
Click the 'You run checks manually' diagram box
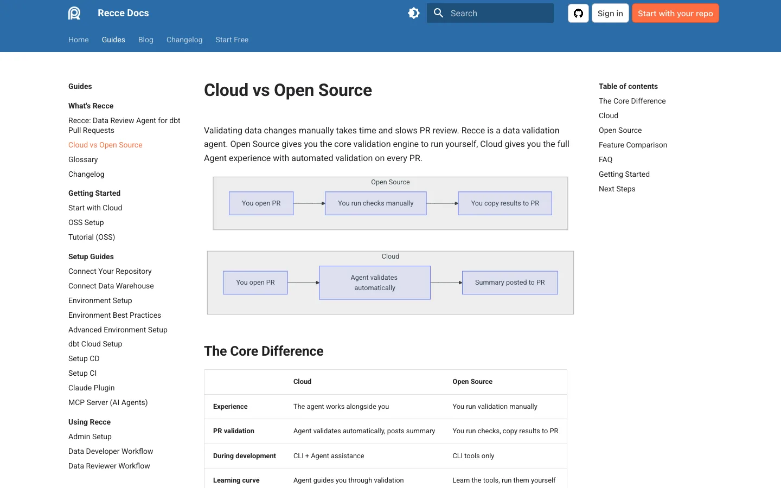pyautogui.click(x=376, y=203)
